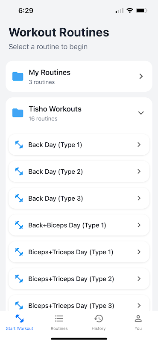Select Biceps+Triceps Day (Type 3) routine

79,303
